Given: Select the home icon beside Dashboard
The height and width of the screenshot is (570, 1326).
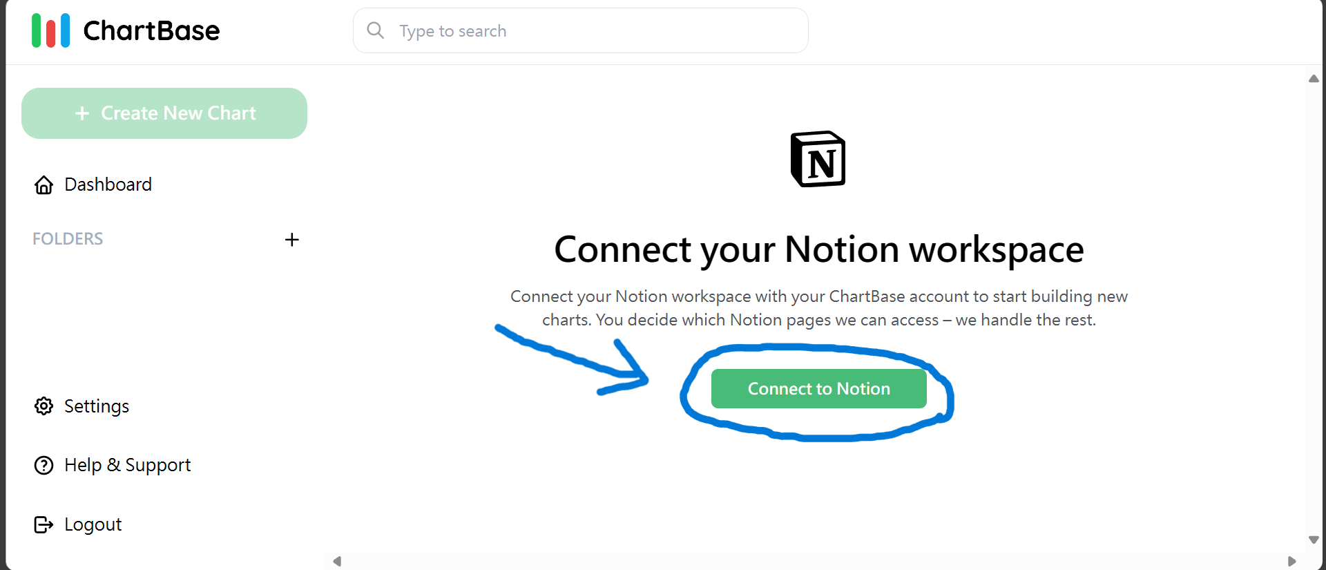Looking at the screenshot, I should [43, 184].
